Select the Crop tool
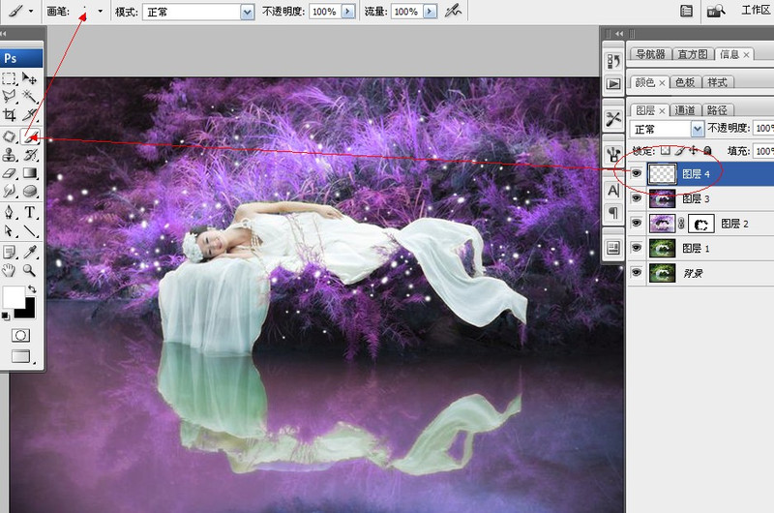774x513 pixels. [x=10, y=116]
